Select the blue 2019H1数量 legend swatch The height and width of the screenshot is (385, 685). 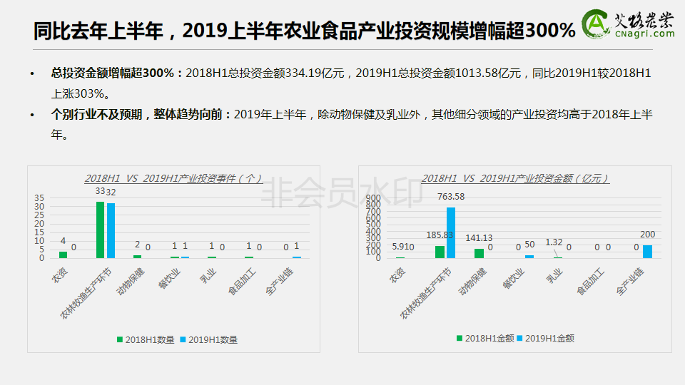pos(183,340)
